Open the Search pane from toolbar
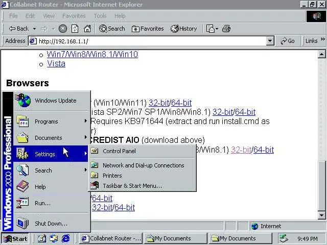Viewport: 327px width, 245px height. click(112, 29)
